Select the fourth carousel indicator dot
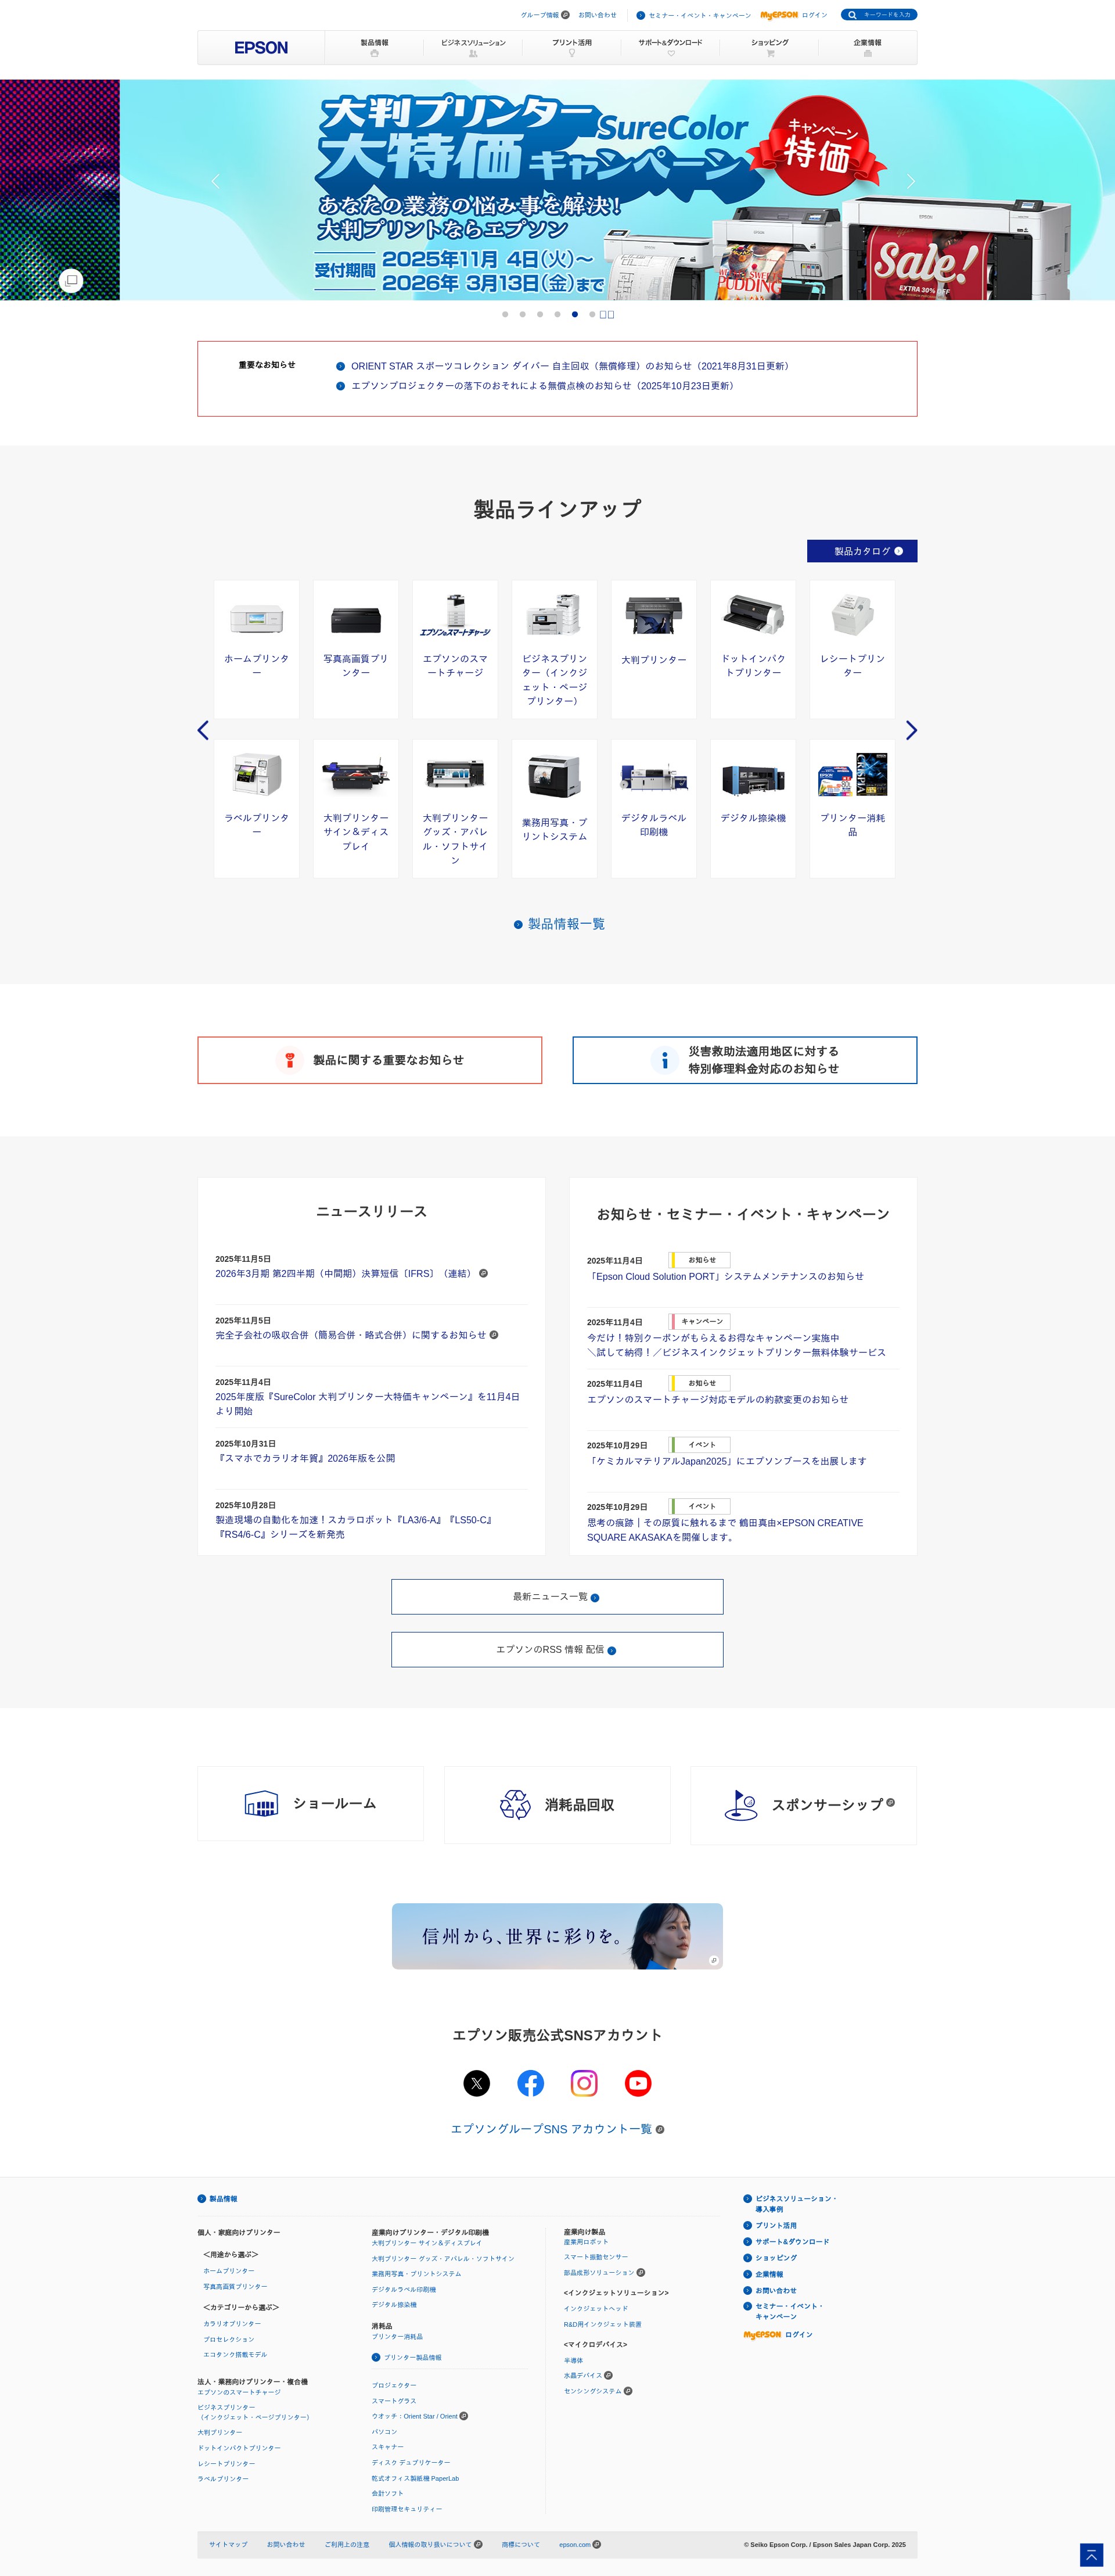This screenshot has width=1115, height=2576. click(557, 314)
